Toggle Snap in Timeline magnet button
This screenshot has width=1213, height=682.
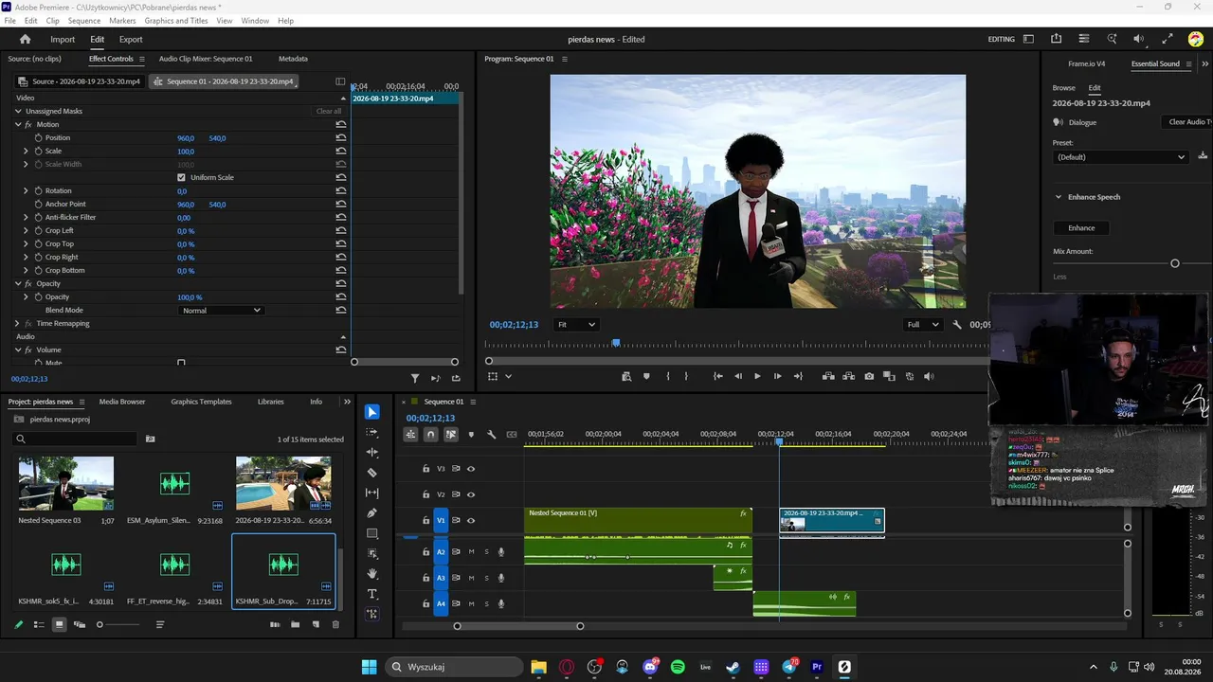click(x=430, y=435)
